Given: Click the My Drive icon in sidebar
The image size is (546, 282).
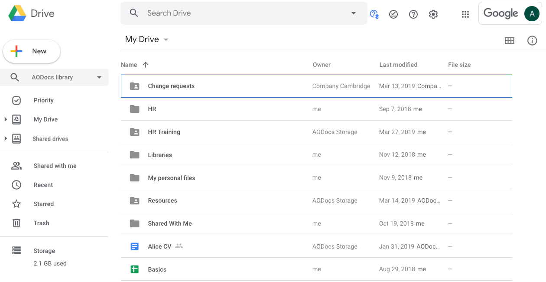Looking at the screenshot, I should click(16, 119).
